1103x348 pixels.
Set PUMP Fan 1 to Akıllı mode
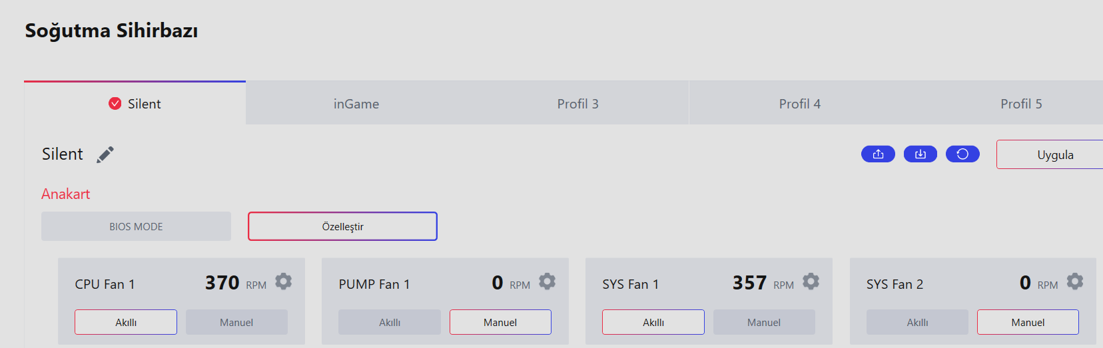coord(390,322)
